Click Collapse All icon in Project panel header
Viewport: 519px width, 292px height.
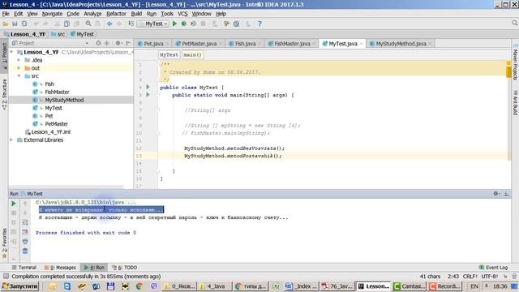click(106, 43)
